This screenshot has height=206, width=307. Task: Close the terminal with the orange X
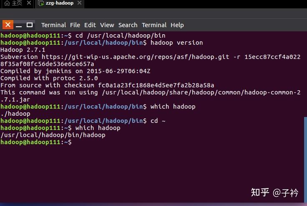point(8,25)
